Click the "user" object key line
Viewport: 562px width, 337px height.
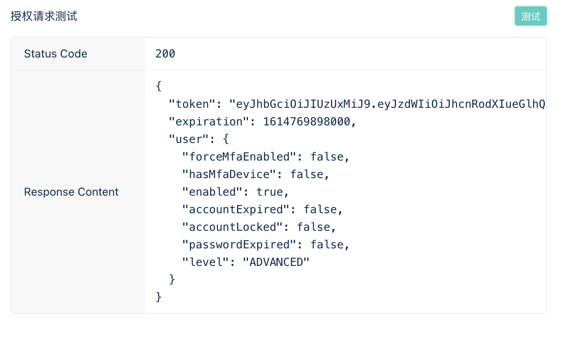click(x=198, y=139)
